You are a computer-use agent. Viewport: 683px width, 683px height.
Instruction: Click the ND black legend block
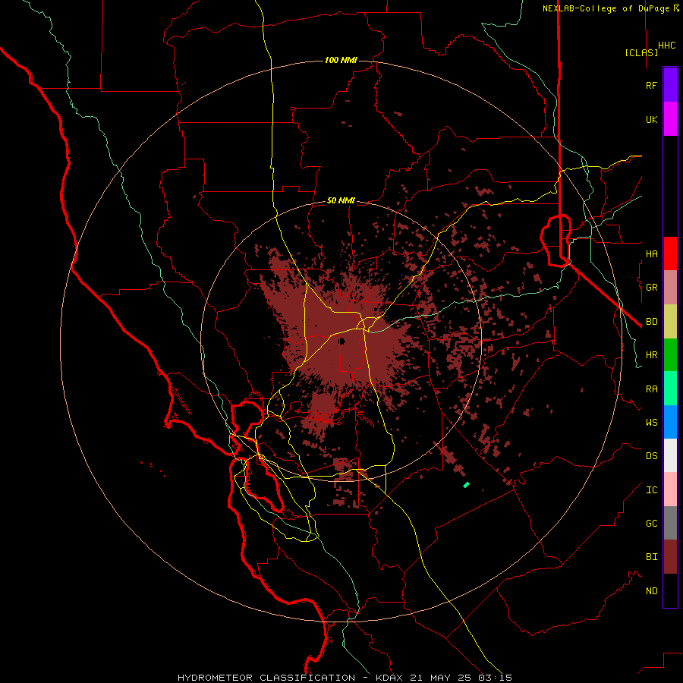coord(670,590)
